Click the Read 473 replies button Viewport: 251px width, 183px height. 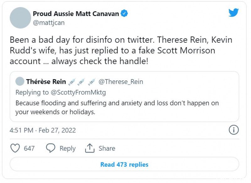coord(124,164)
